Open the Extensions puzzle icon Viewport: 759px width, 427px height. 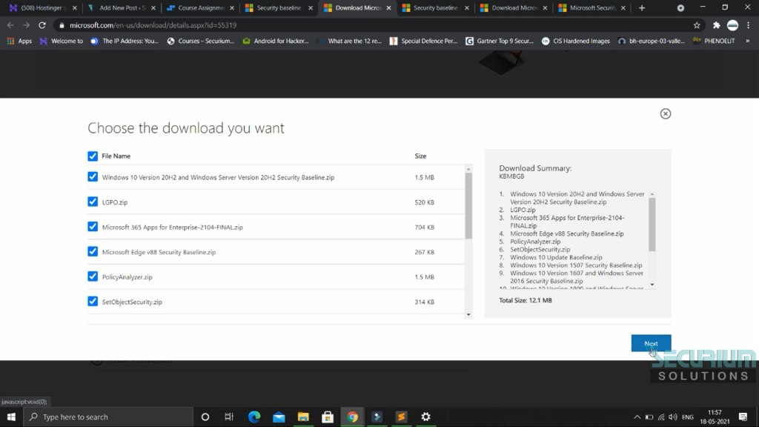717,25
